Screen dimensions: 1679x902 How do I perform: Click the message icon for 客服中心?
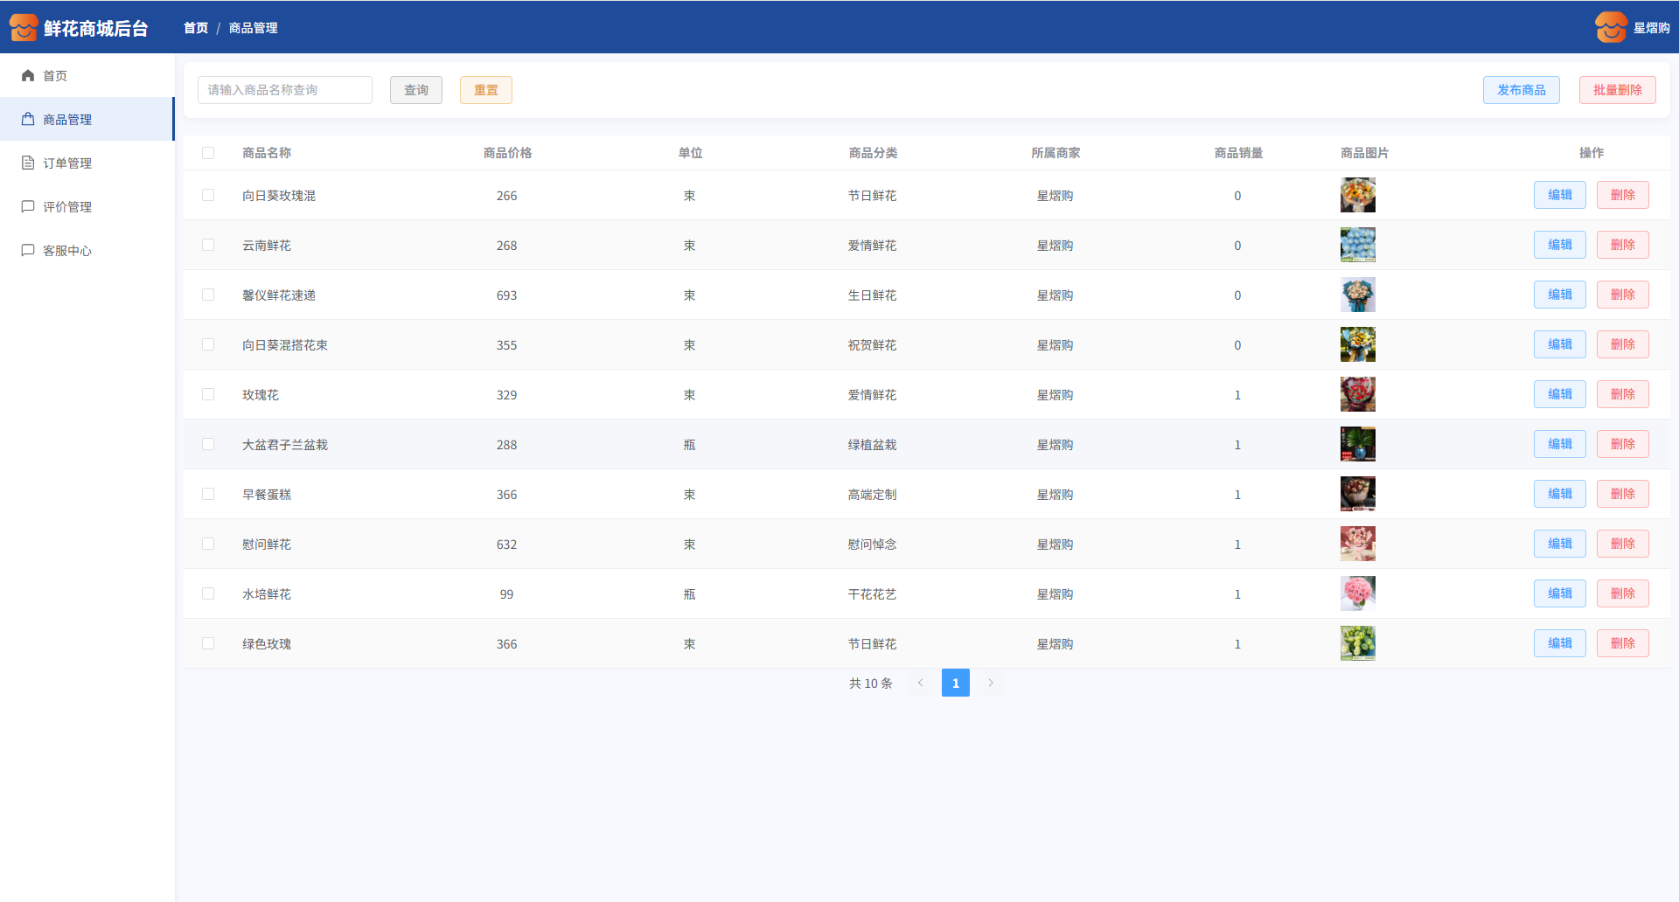(28, 251)
